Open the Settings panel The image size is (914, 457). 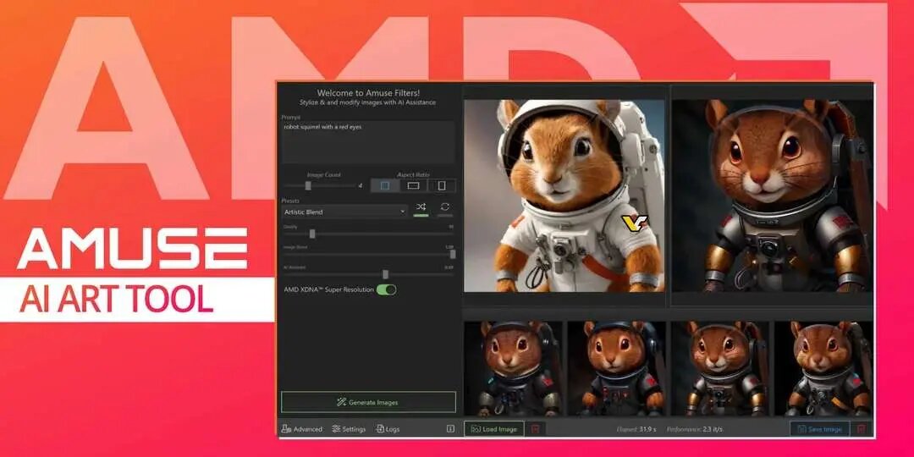click(349, 429)
